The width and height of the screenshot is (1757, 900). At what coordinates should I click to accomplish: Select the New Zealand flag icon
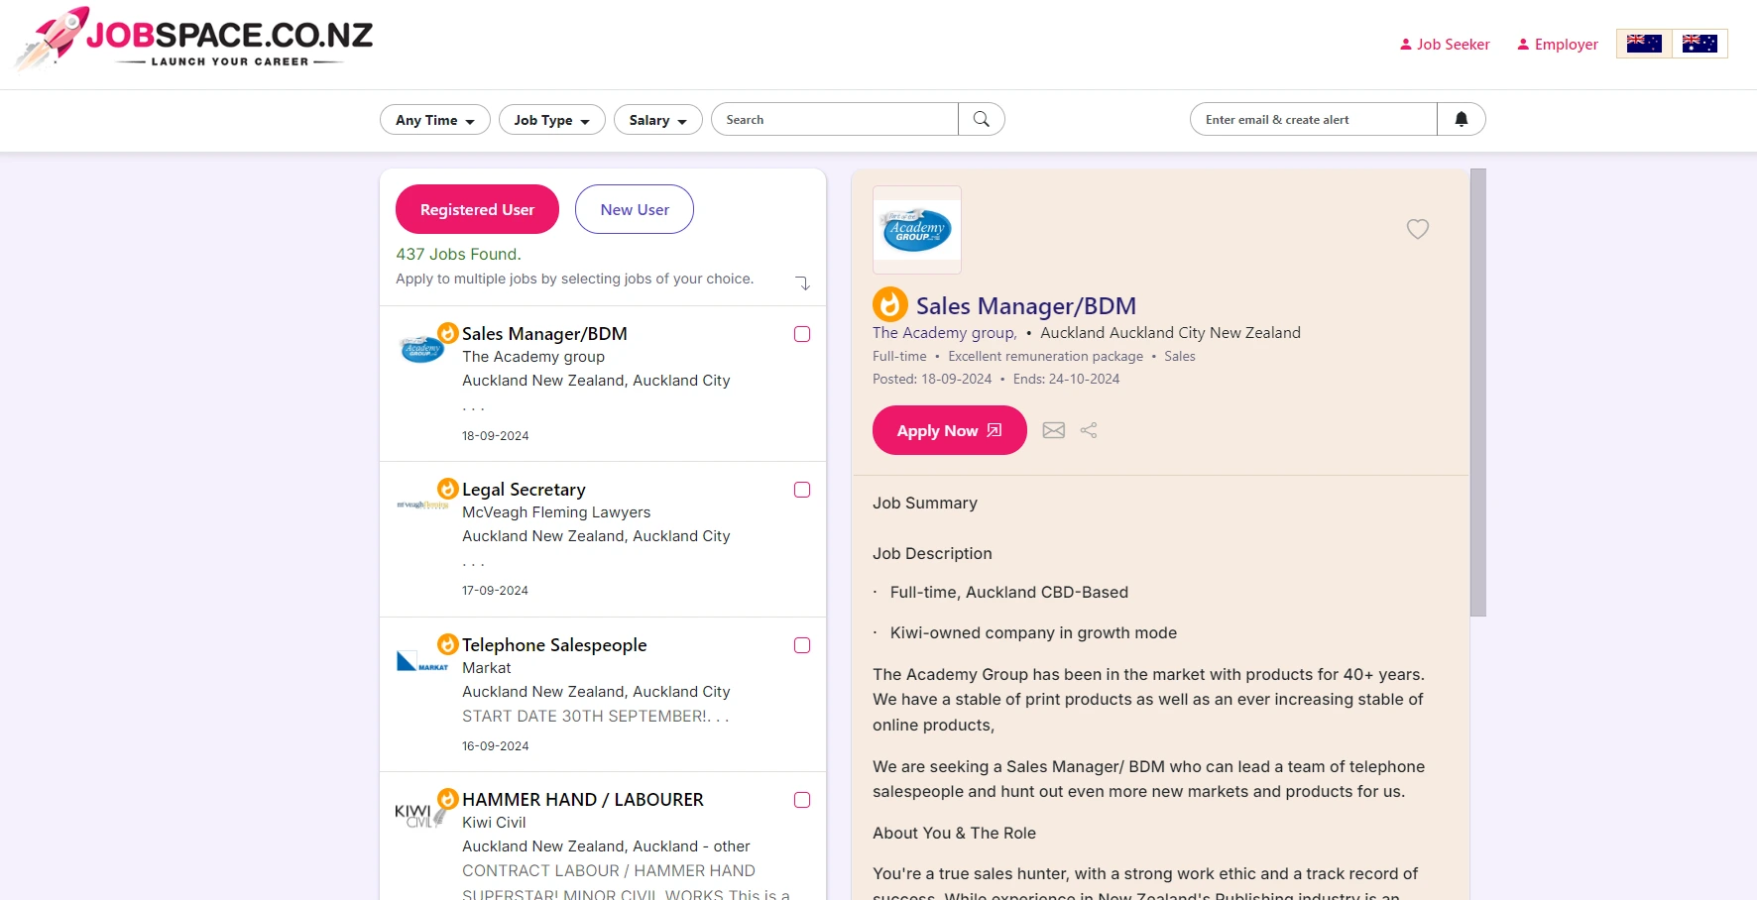pyautogui.click(x=1644, y=44)
